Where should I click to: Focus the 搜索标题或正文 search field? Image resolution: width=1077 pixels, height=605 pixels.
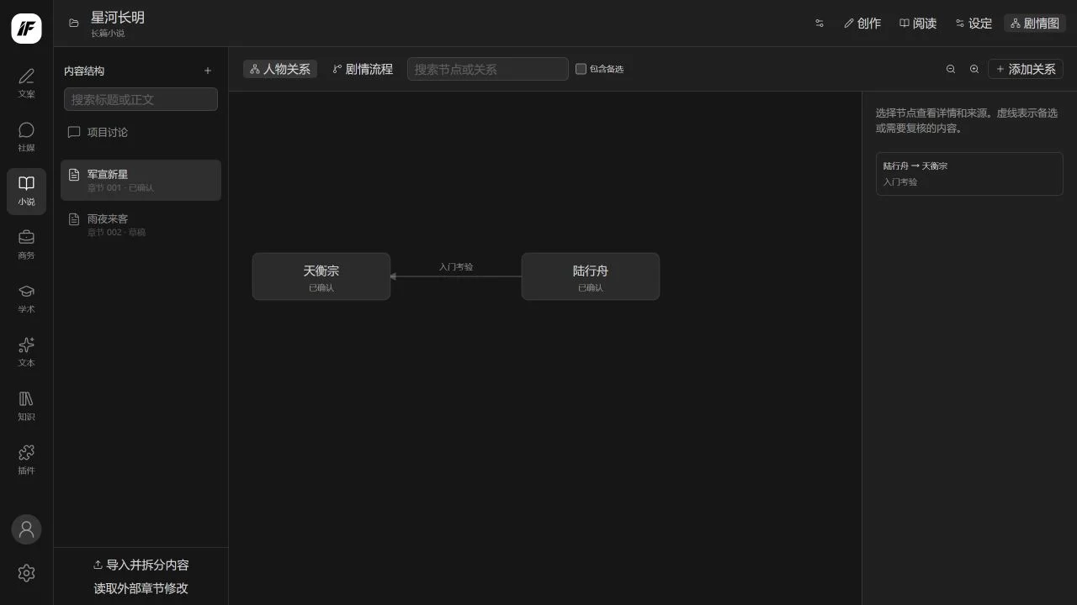(141, 99)
